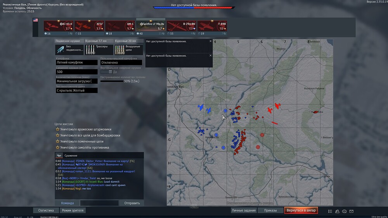Adjust the custom fuel amount slider
The height and width of the screenshot is (218, 388).
point(112,81)
